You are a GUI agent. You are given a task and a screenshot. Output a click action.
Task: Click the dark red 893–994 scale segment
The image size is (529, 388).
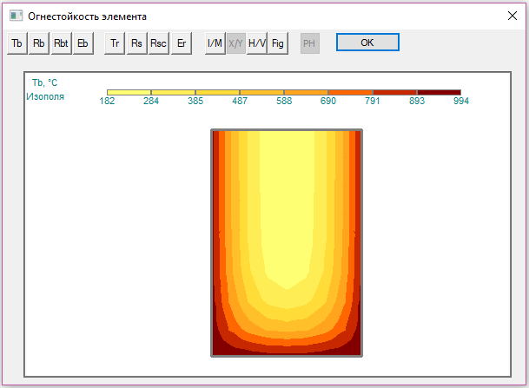[x=439, y=92]
